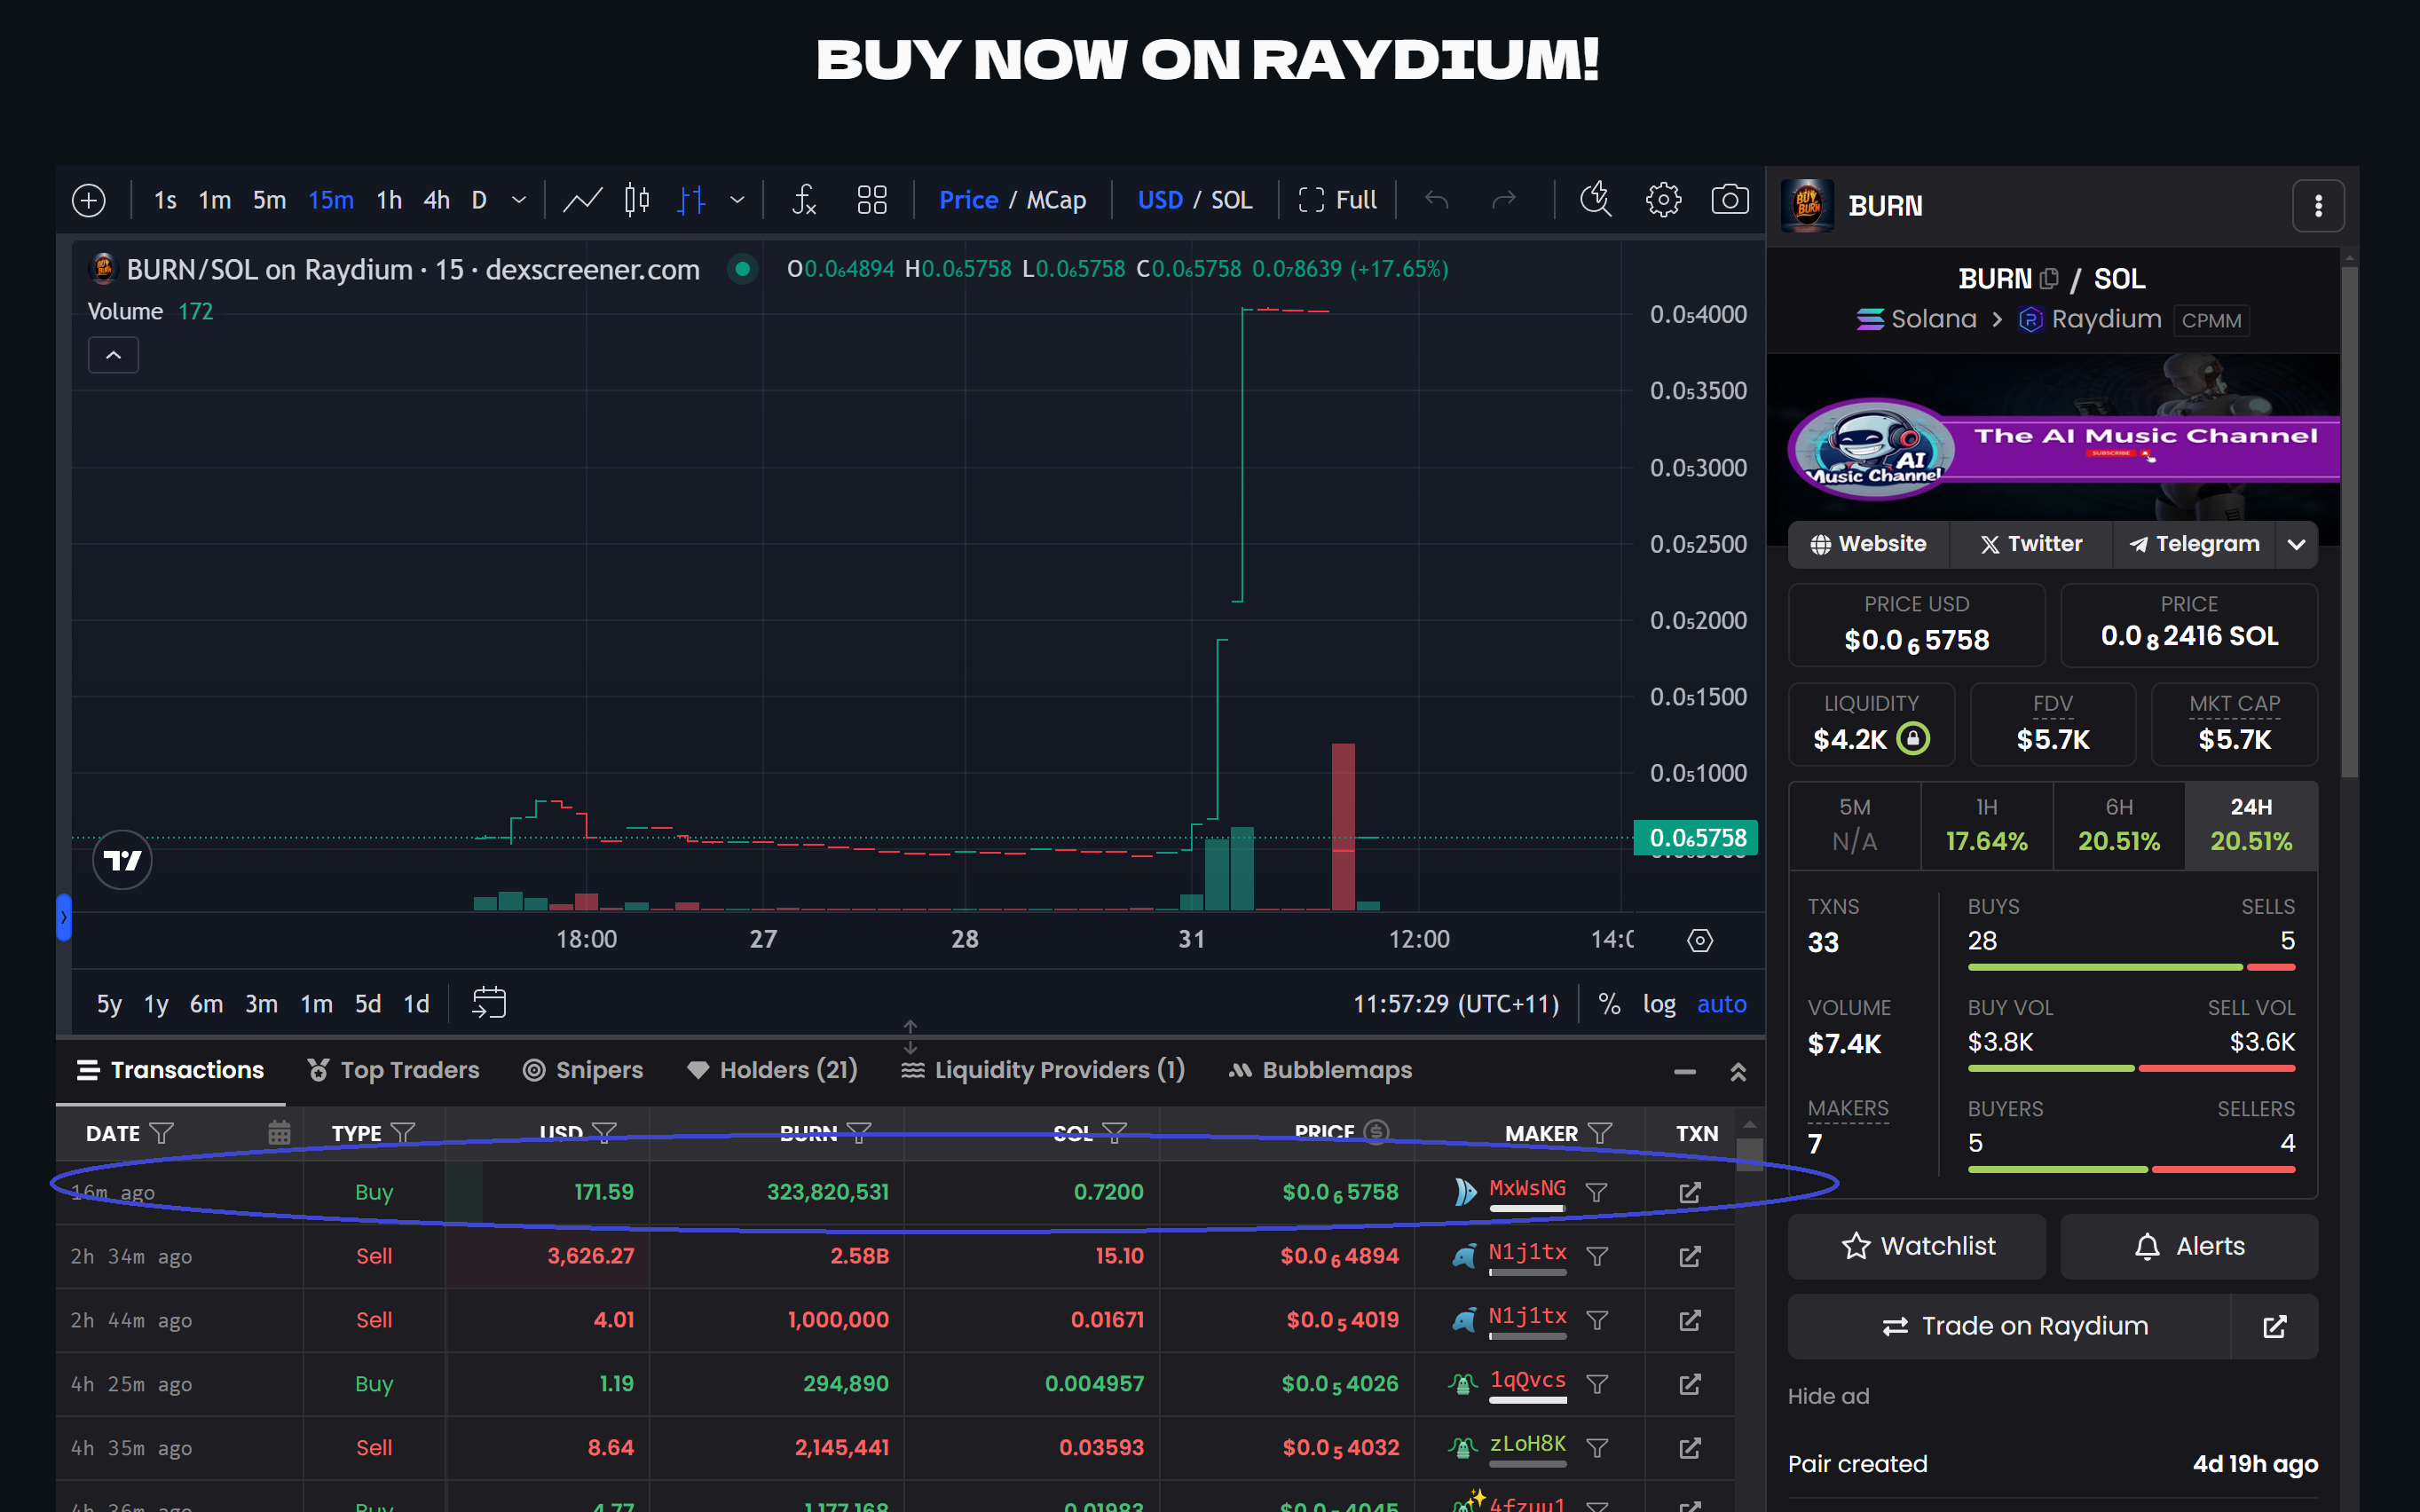Screen dimensions: 2420x1512
Task: Open the go-to-date calendar icon
Action: point(489,1003)
